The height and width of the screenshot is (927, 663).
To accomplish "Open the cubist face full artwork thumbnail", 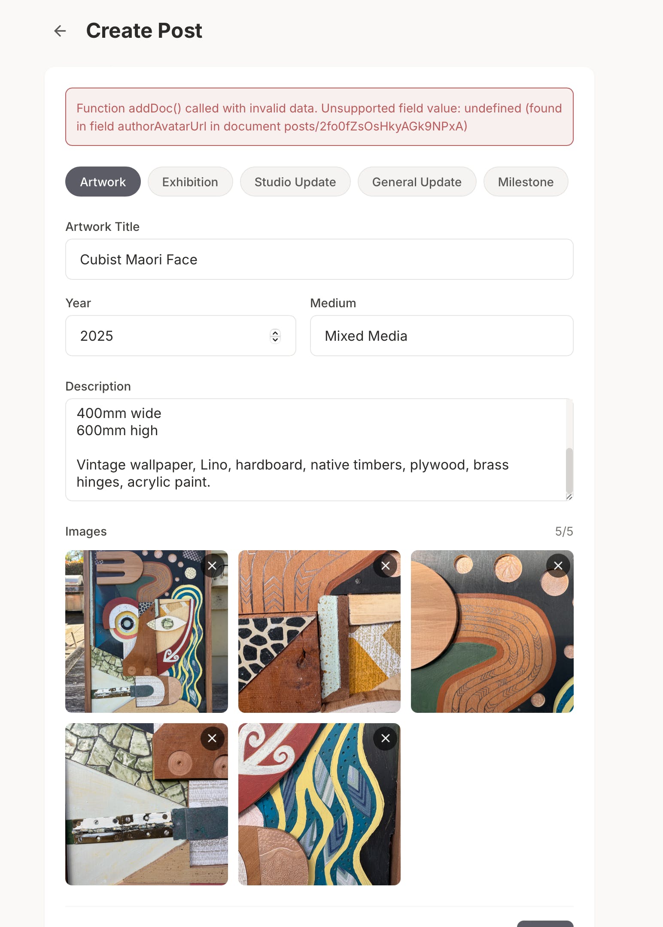I will (146, 631).
